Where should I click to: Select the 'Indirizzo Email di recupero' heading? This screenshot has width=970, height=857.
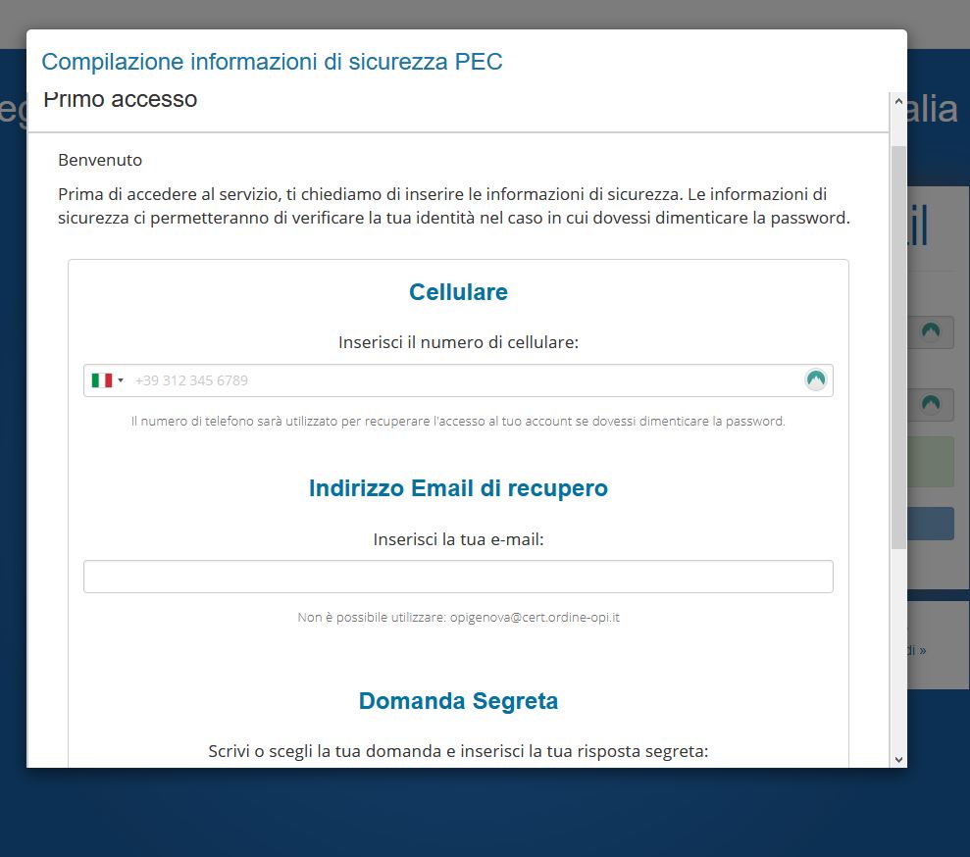click(x=458, y=488)
